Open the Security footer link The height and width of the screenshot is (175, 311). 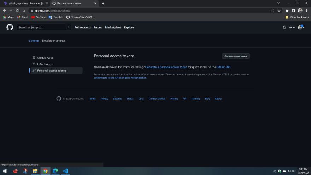(x=117, y=99)
